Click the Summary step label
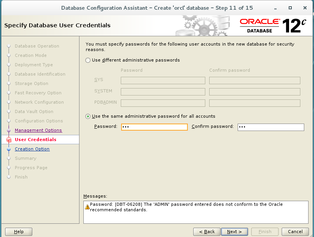The height and width of the screenshot is (237, 314). point(26,158)
